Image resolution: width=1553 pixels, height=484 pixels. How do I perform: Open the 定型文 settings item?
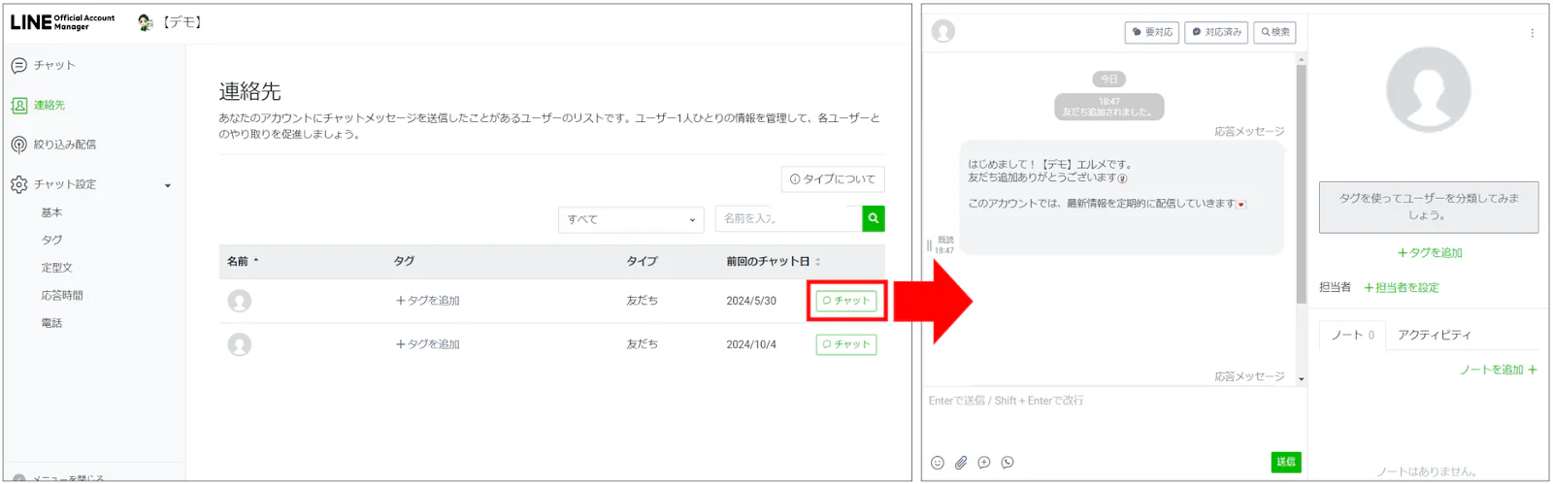[56, 268]
